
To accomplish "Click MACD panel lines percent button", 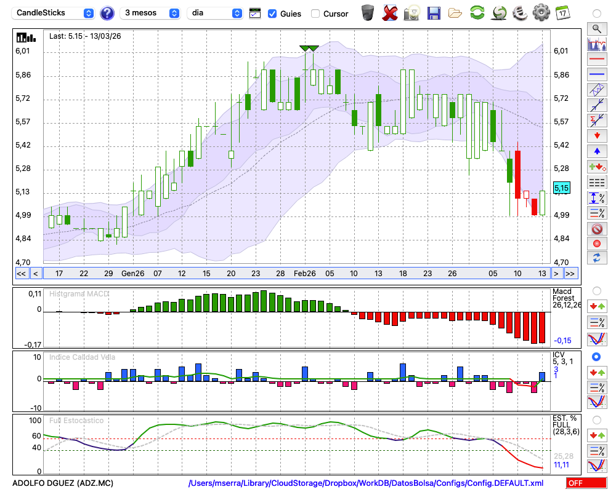I will 597,322.
